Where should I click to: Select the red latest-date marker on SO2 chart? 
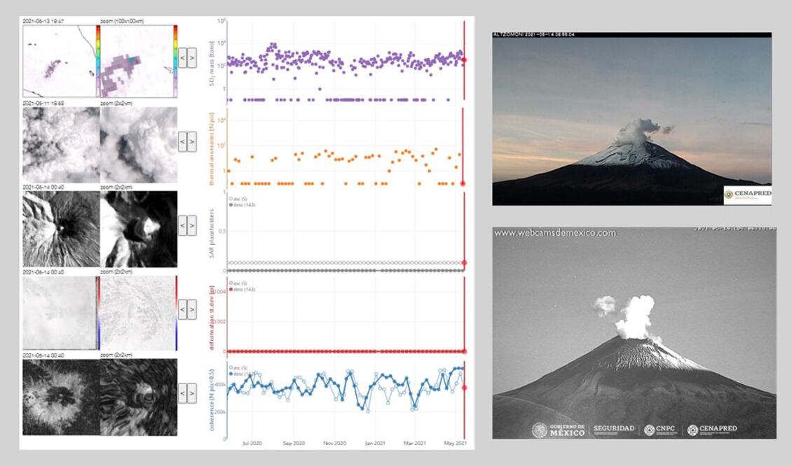coord(464,60)
